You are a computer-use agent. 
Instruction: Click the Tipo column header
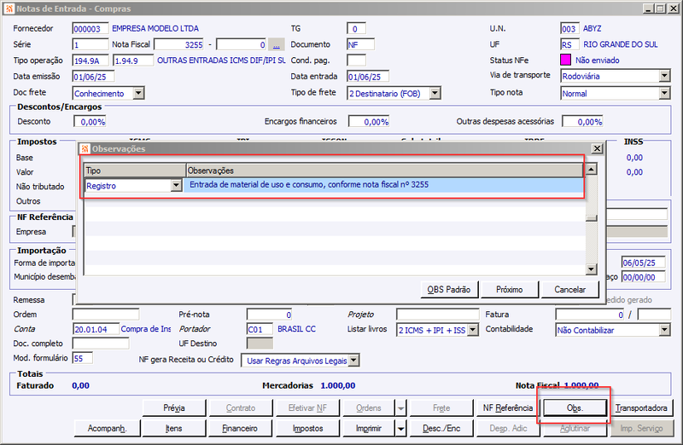click(135, 170)
